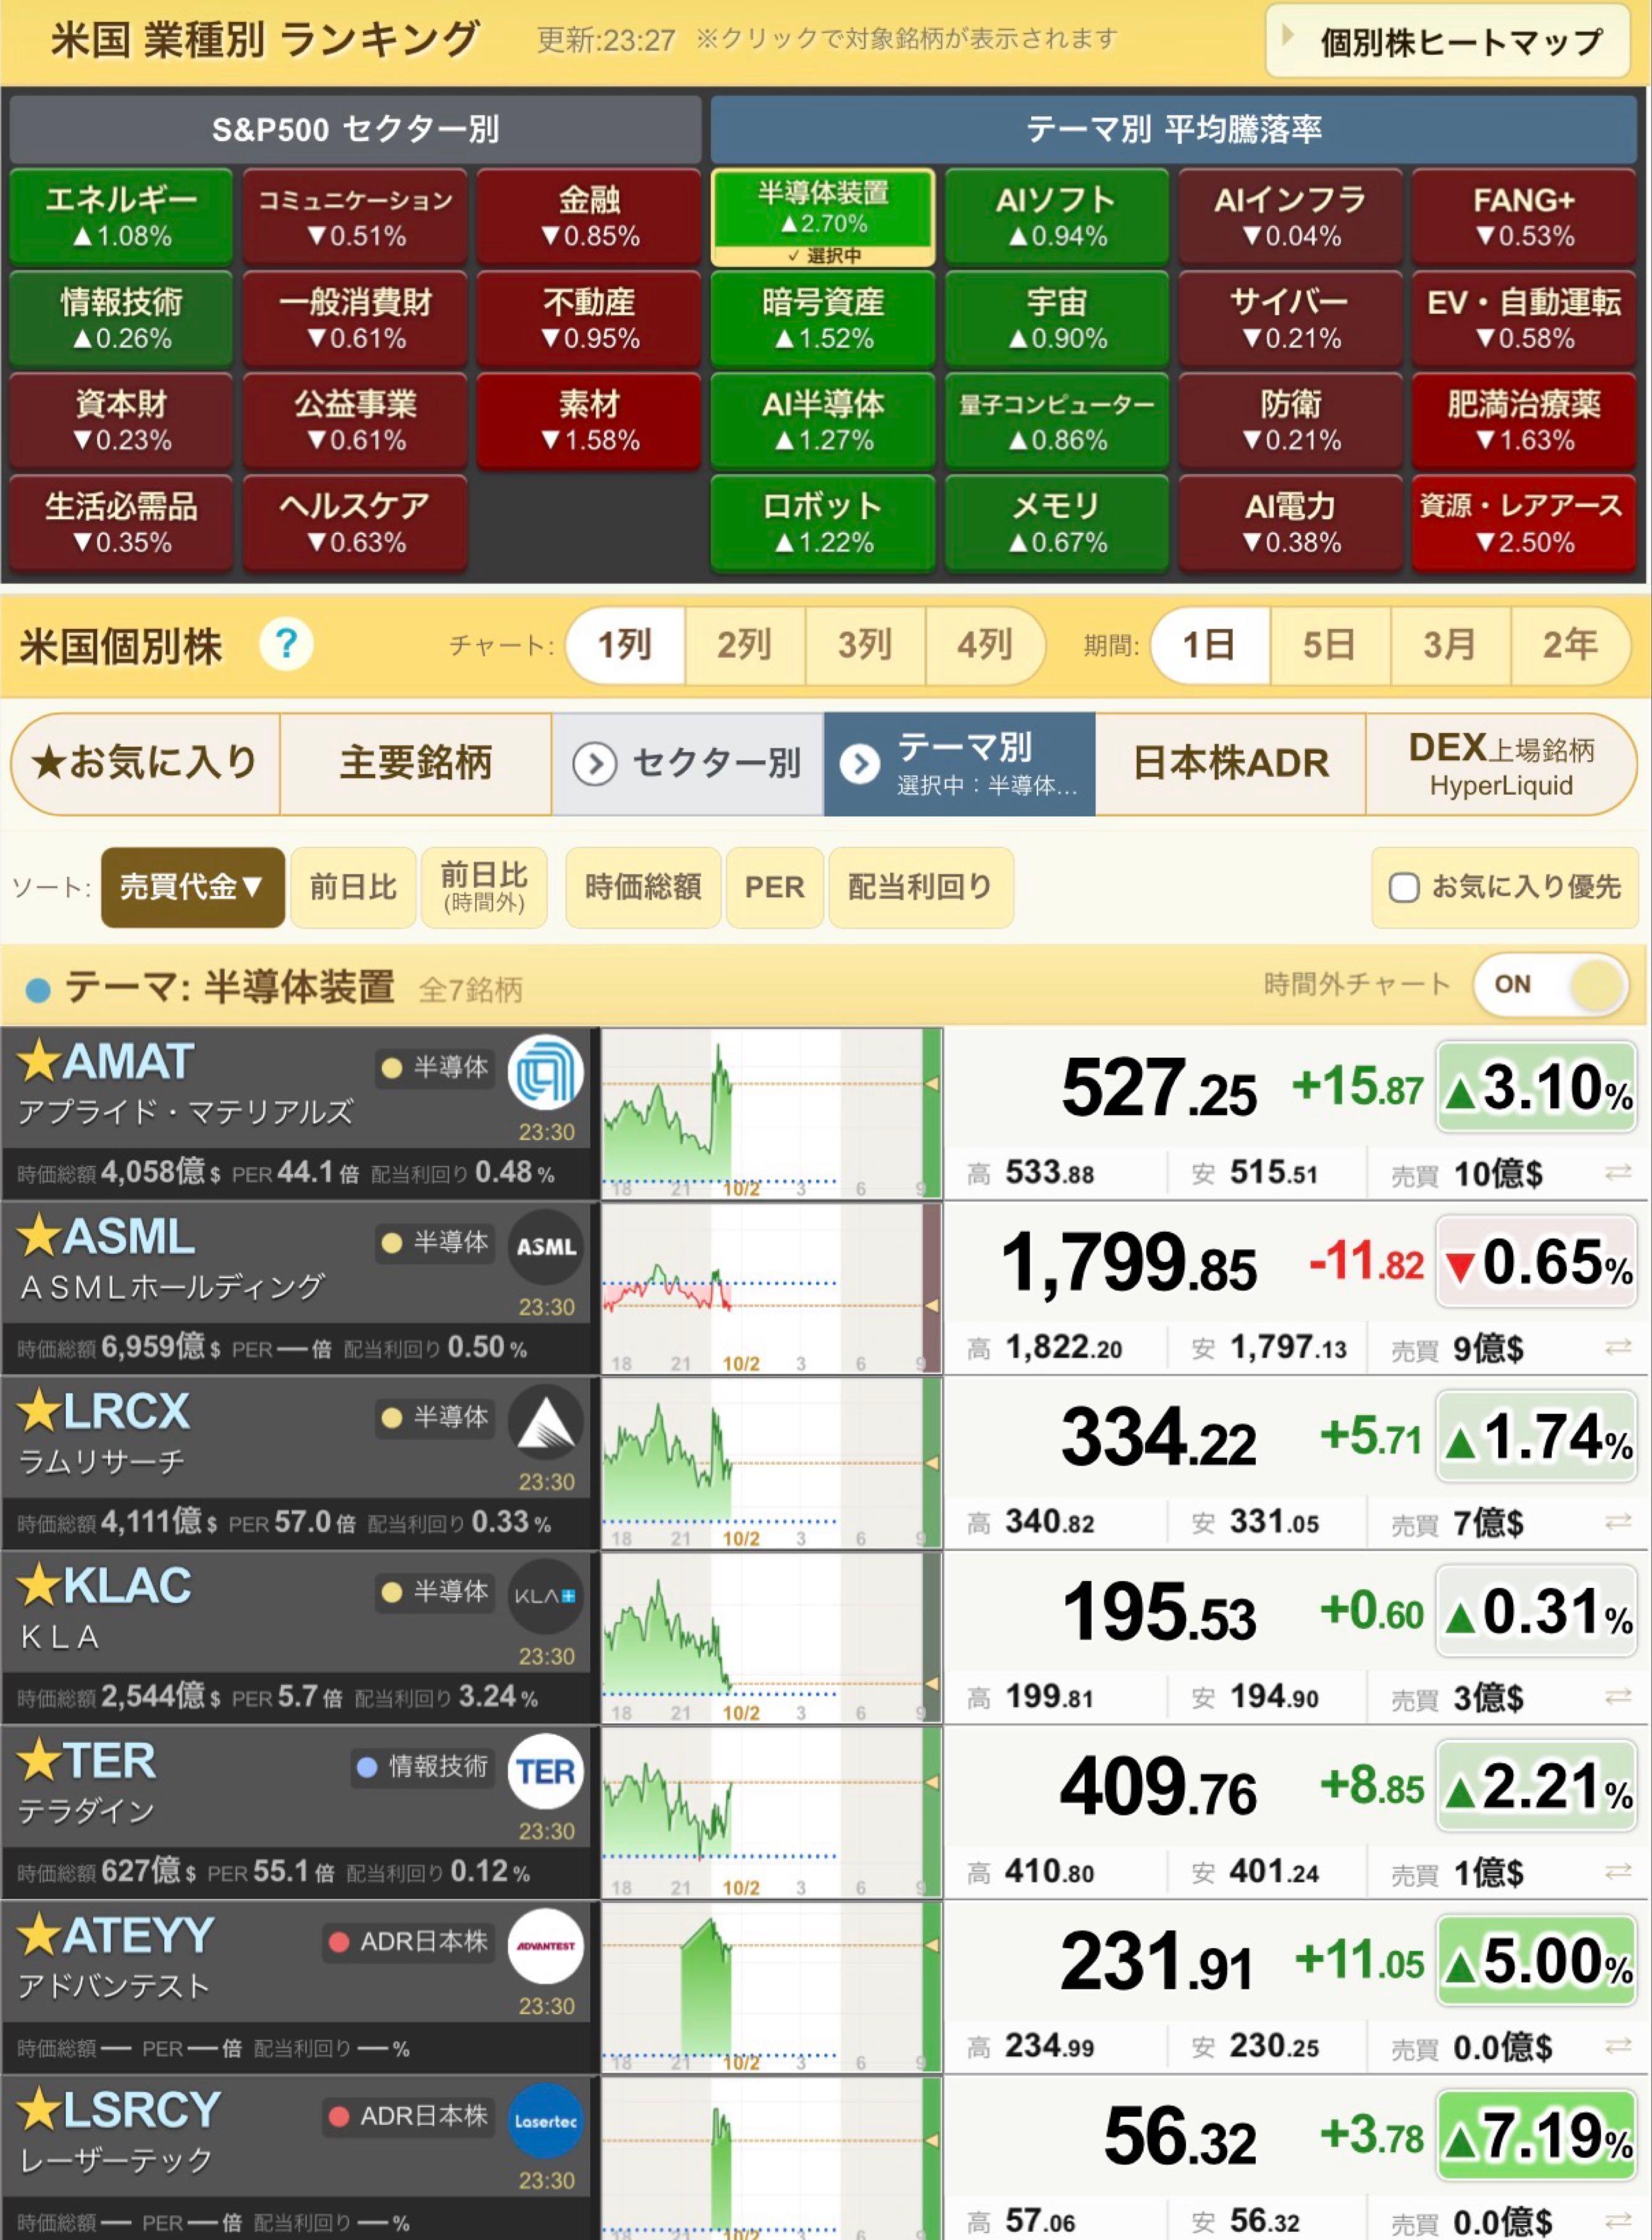1652x2240 pixels.
Task: Click the blue question mark help icon
Action: point(286,644)
